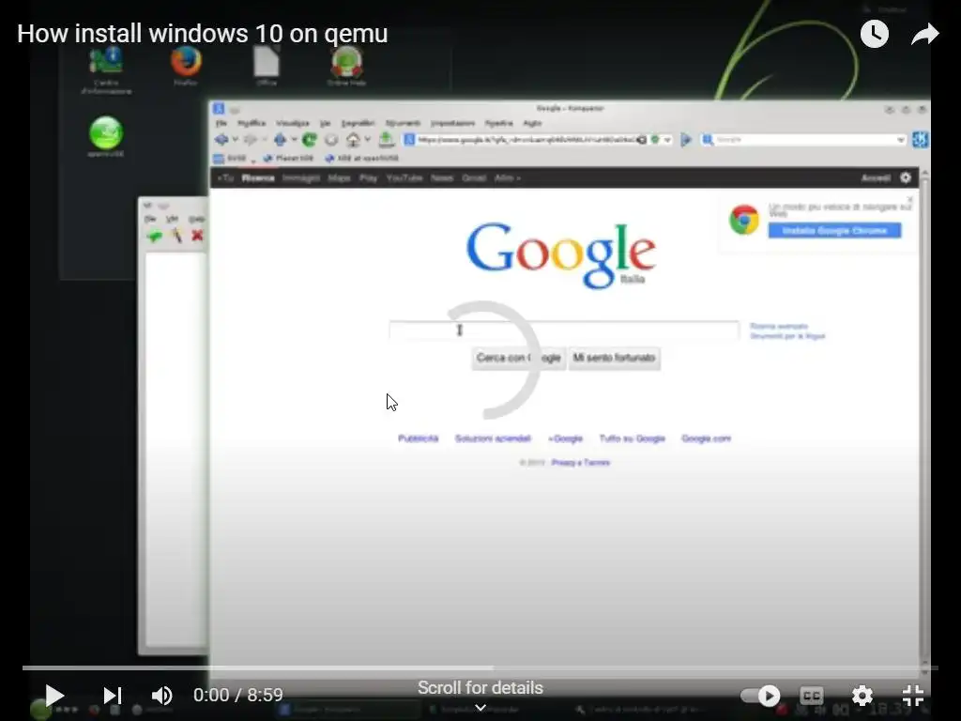Click the Scroll for details chevron

pos(480,708)
